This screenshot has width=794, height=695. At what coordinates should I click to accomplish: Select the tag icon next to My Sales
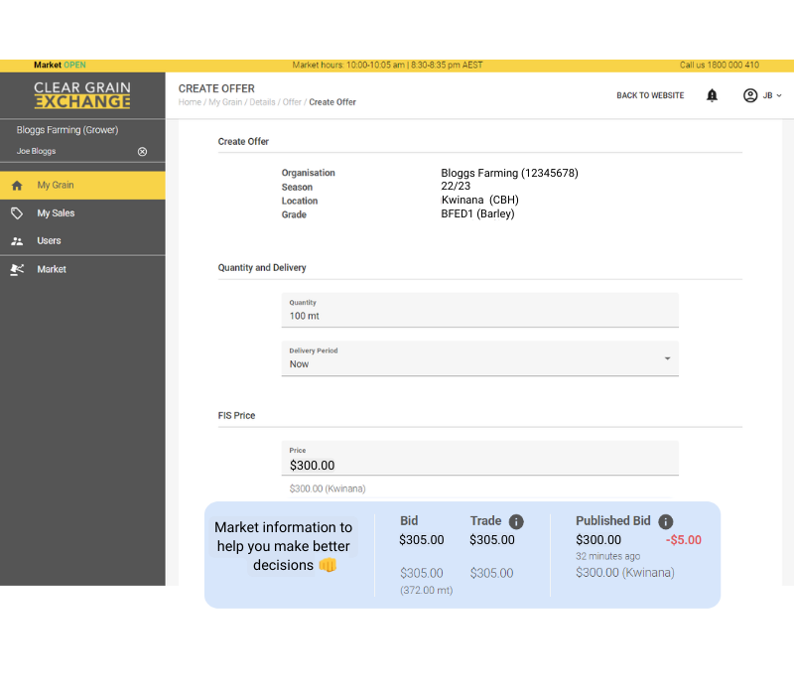[x=18, y=212]
